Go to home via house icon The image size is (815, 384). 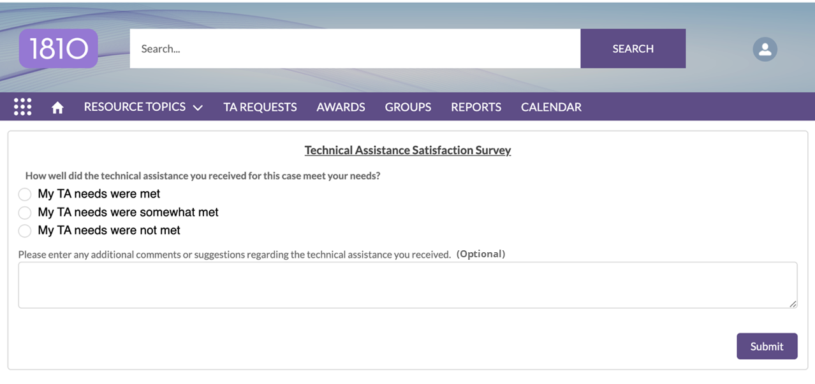[57, 108]
